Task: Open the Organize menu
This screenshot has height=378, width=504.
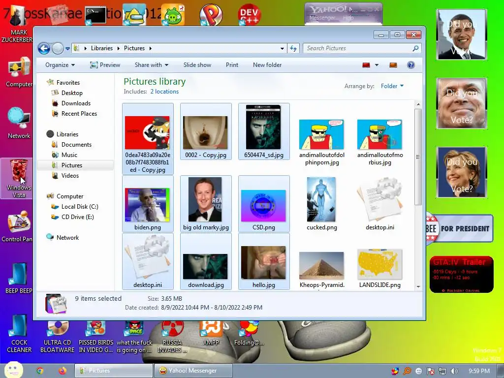Action: point(60,65)
